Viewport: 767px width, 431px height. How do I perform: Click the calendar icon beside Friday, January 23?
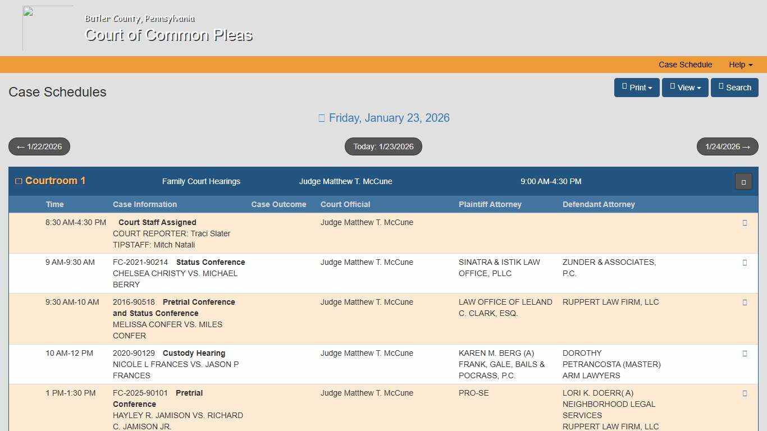(x=322, y=117)
